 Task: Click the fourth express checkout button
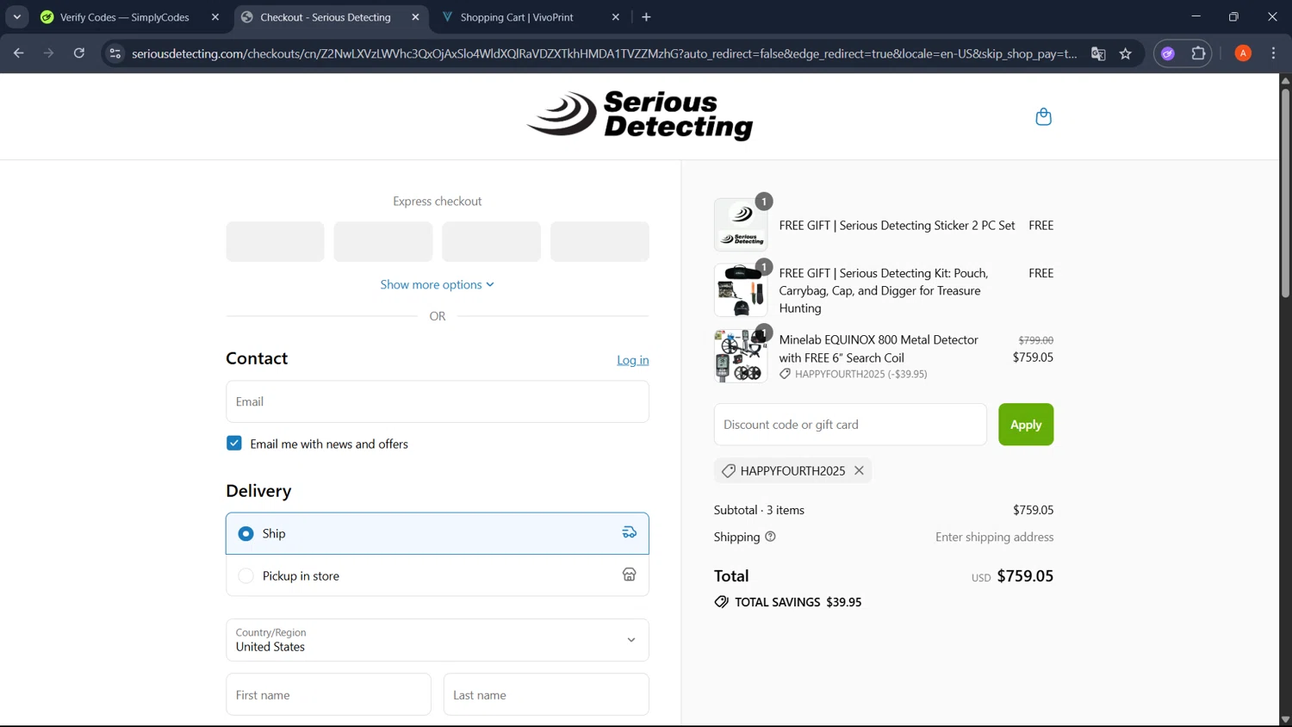click(x=599, y=241)
